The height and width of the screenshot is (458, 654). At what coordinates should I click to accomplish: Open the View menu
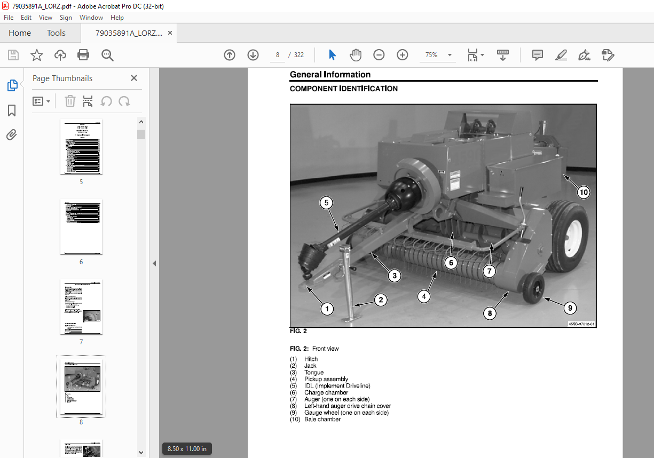pos(46,18)
